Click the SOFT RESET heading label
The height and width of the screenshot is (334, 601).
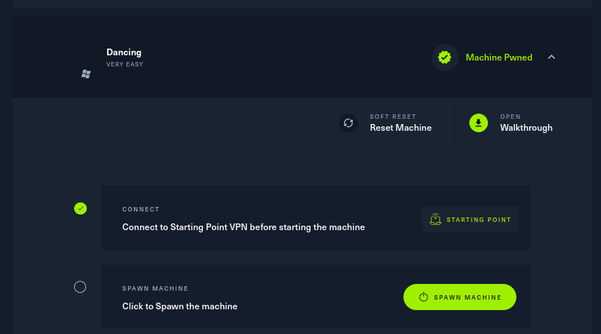point(393,117)
